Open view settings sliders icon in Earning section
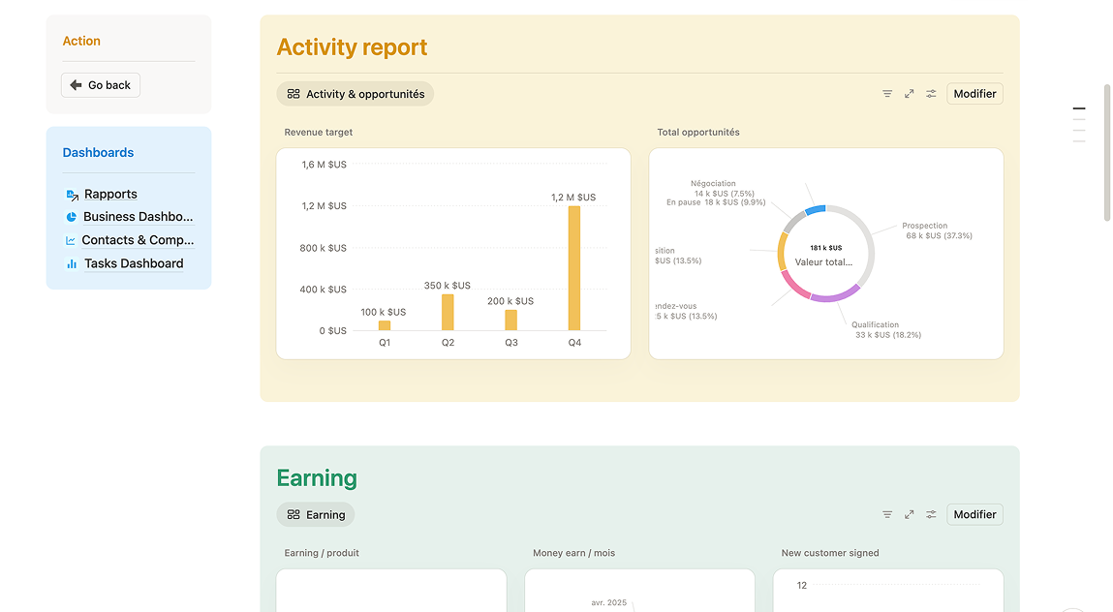 931,515
